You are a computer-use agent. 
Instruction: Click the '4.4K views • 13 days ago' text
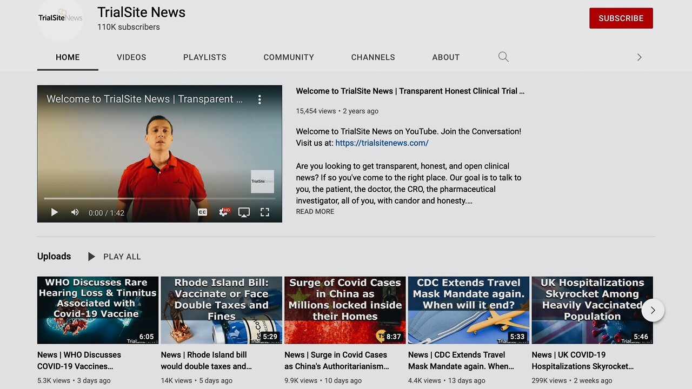coord(447,380)
